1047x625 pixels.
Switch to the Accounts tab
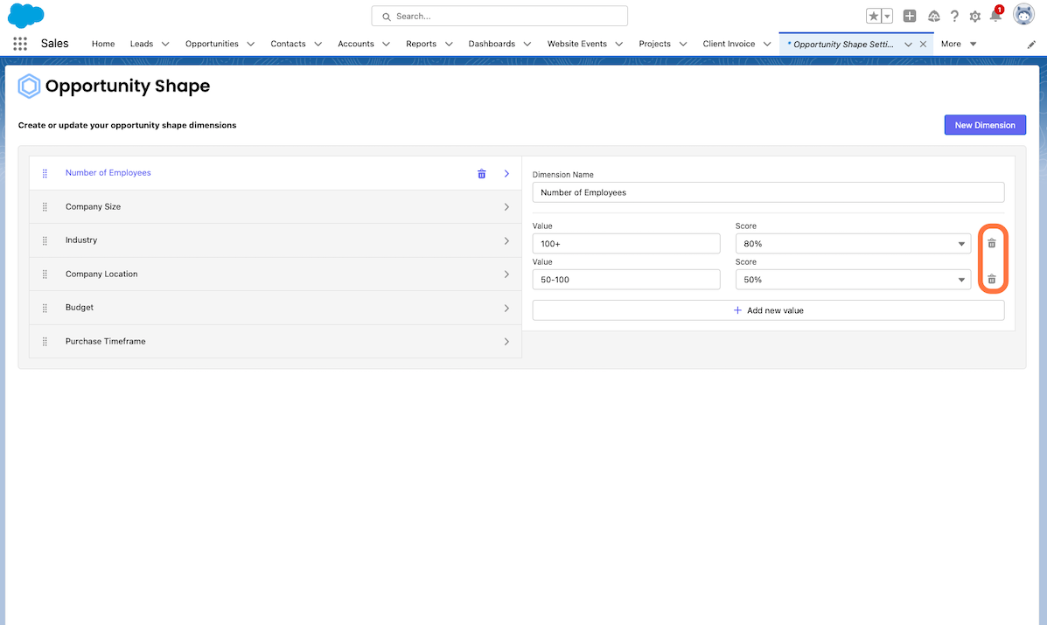[355, 44]
